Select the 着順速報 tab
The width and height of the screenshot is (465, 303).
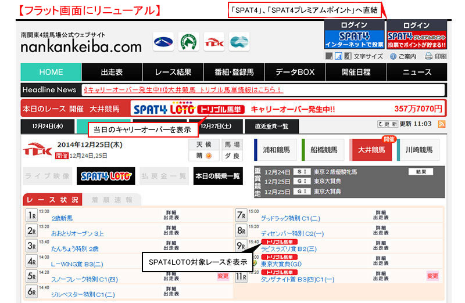pyautogui.click(x=112, y=200)
